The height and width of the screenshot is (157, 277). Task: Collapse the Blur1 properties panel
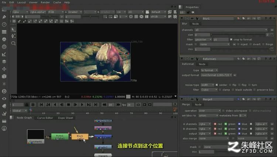pyautogui.click(x=182, y=18)
